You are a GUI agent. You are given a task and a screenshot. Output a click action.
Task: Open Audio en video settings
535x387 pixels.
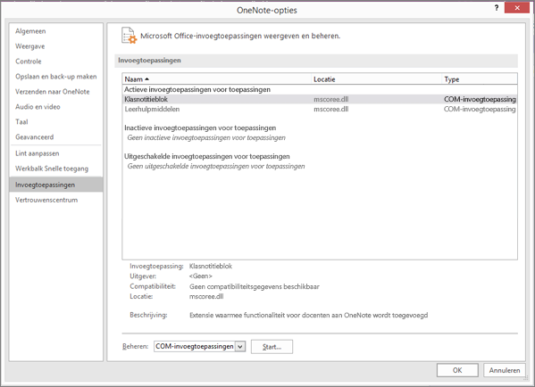pyautogui.click(x=38, y=107)
